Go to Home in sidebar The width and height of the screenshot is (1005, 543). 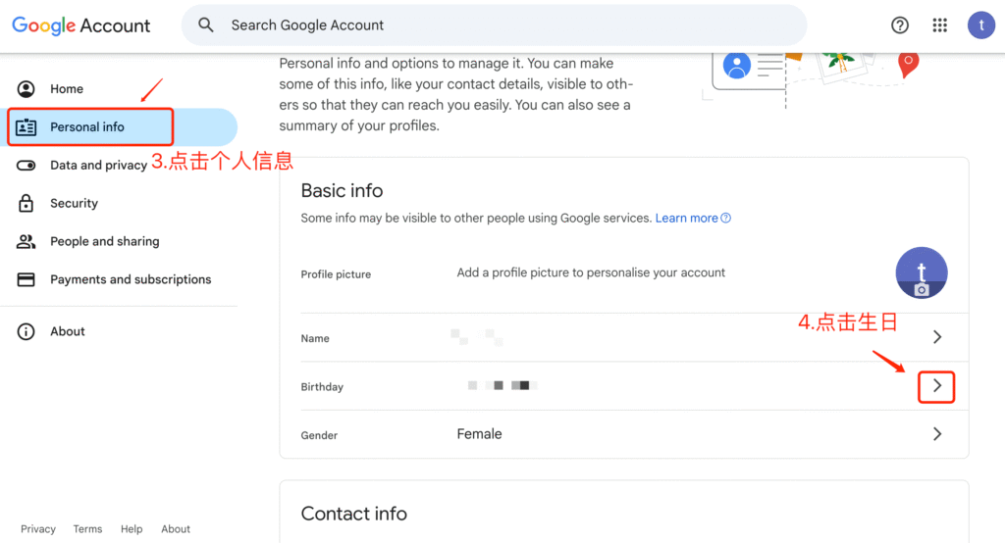[x=67, y=89]
